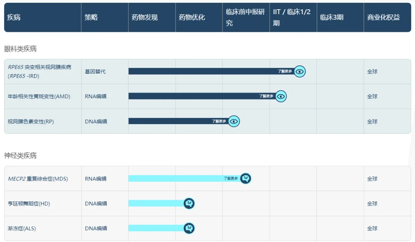Open 了解更多 link in MECP2 MDS row
The image size is (415, 242).
tap(231, 179)
